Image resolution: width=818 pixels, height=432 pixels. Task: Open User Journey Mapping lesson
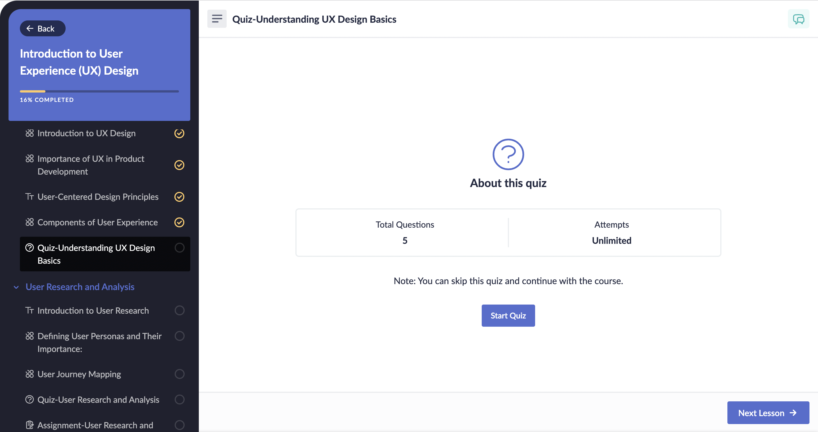pyautogui.click(x=79, y=374)
